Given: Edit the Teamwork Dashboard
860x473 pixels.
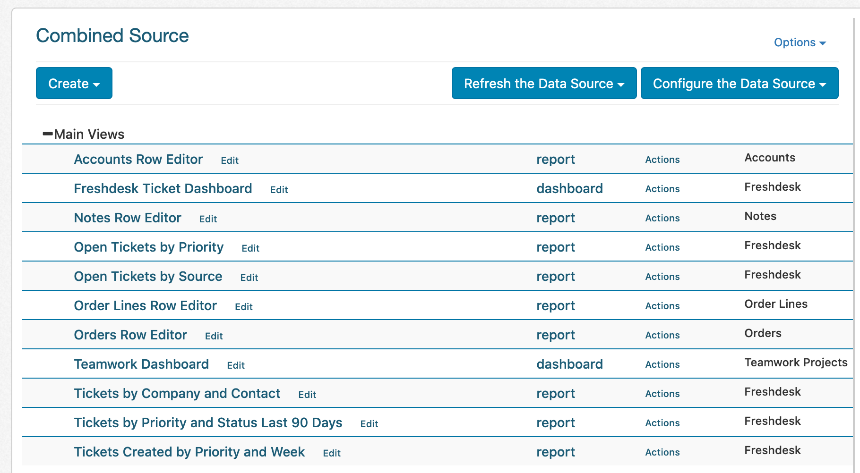Looking at the screenshot, I should pos(236,365).
